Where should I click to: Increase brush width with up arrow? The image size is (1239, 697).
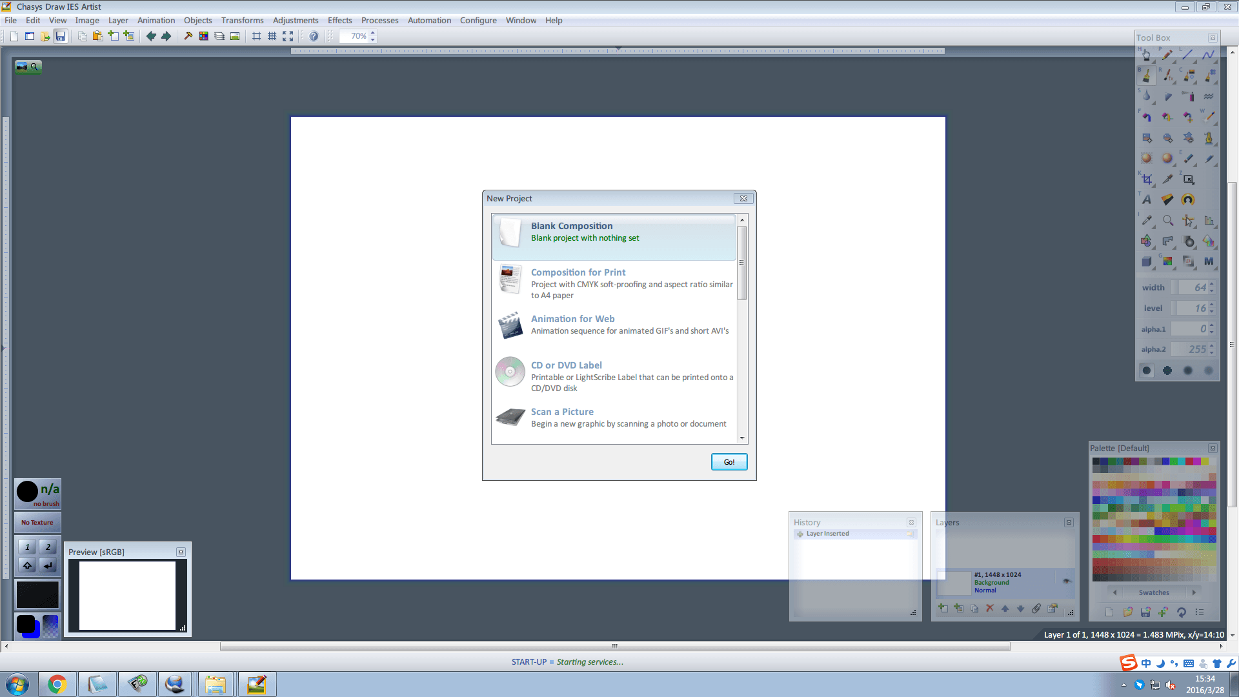tap(1212, 284)
